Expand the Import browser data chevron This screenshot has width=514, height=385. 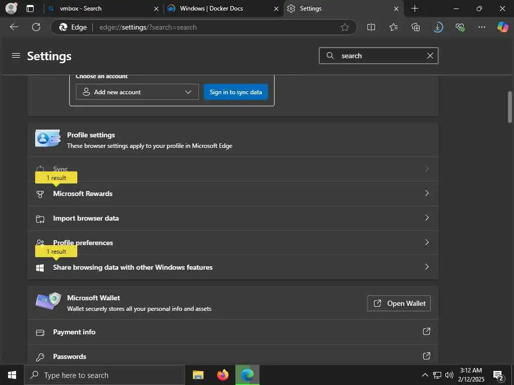pos(427,218)
